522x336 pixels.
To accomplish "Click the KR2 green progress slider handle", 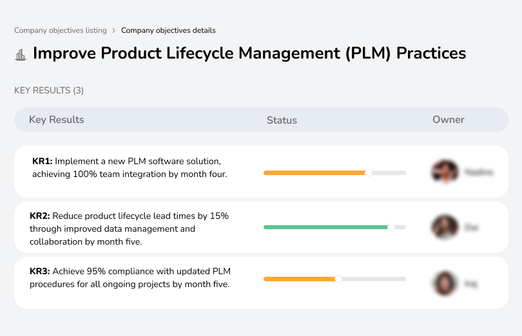I will [x=391, y=227].
